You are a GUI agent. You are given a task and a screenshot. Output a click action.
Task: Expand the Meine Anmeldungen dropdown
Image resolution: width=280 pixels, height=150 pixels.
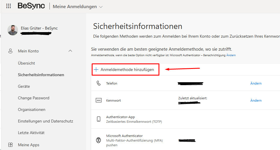click(x=101, y=7)
